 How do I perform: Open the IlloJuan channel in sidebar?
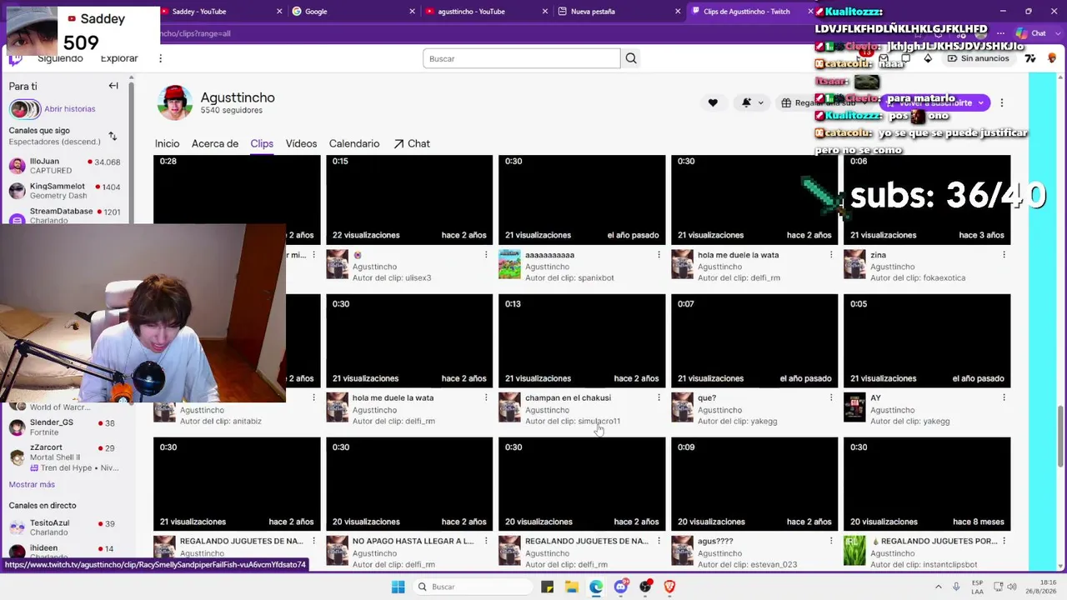coord(67,165)
